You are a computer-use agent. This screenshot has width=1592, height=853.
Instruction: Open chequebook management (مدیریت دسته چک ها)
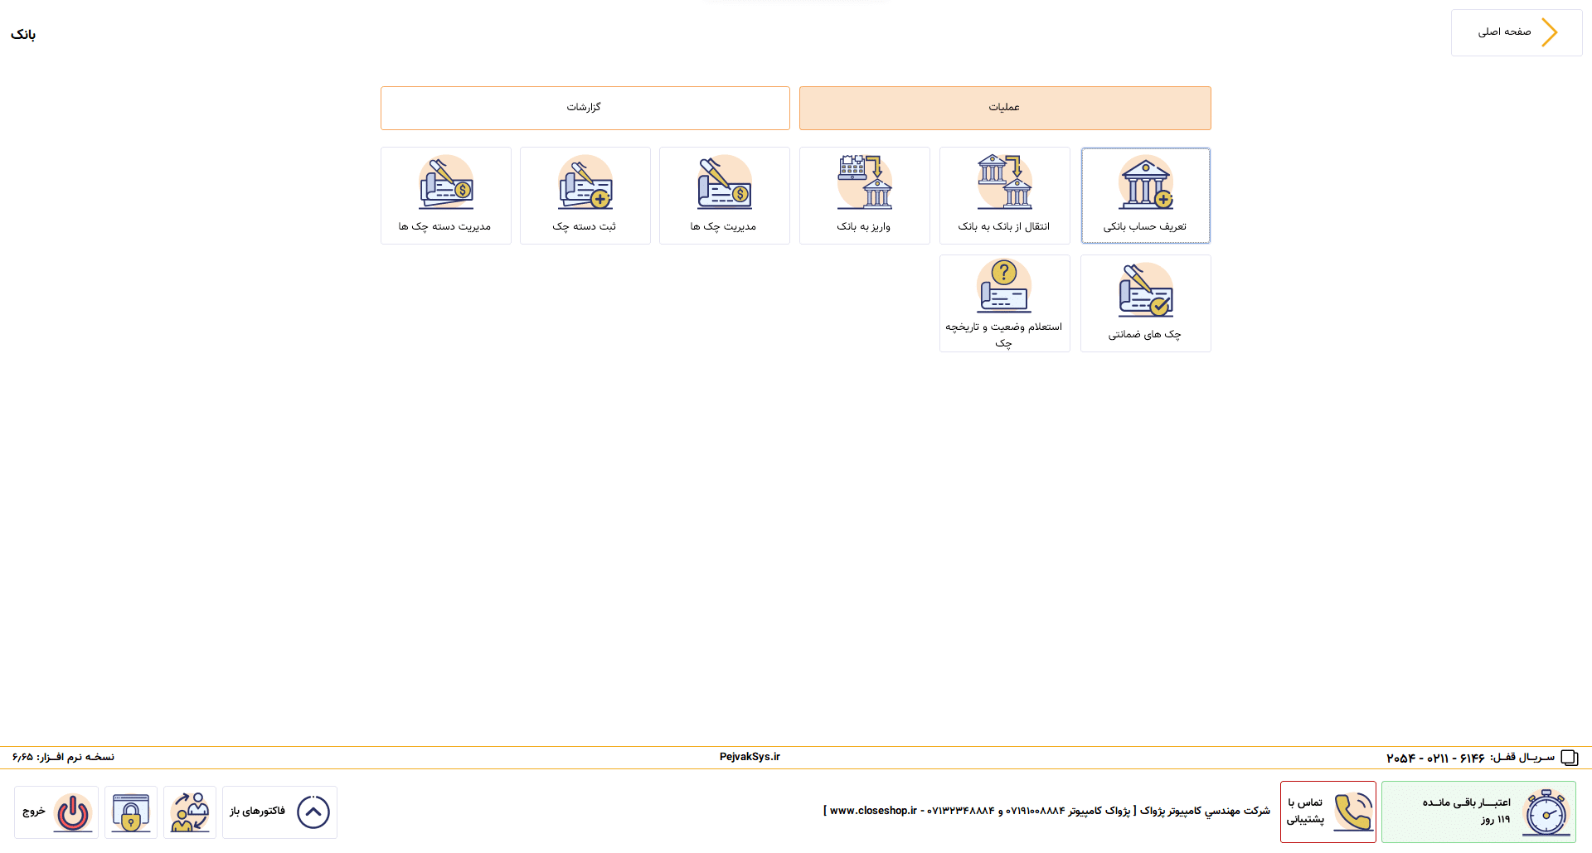(x=446, y=196)
